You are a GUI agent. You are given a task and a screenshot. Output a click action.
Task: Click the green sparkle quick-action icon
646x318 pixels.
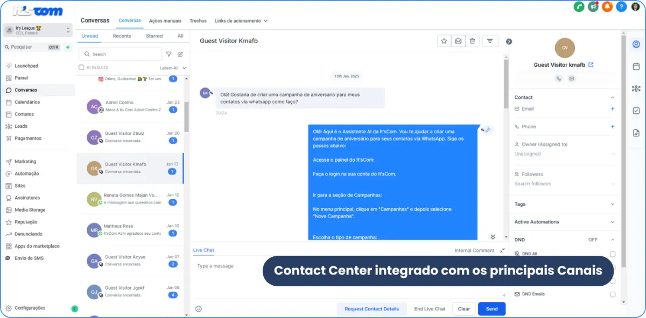pyautogui.click(x=68, y=47)
